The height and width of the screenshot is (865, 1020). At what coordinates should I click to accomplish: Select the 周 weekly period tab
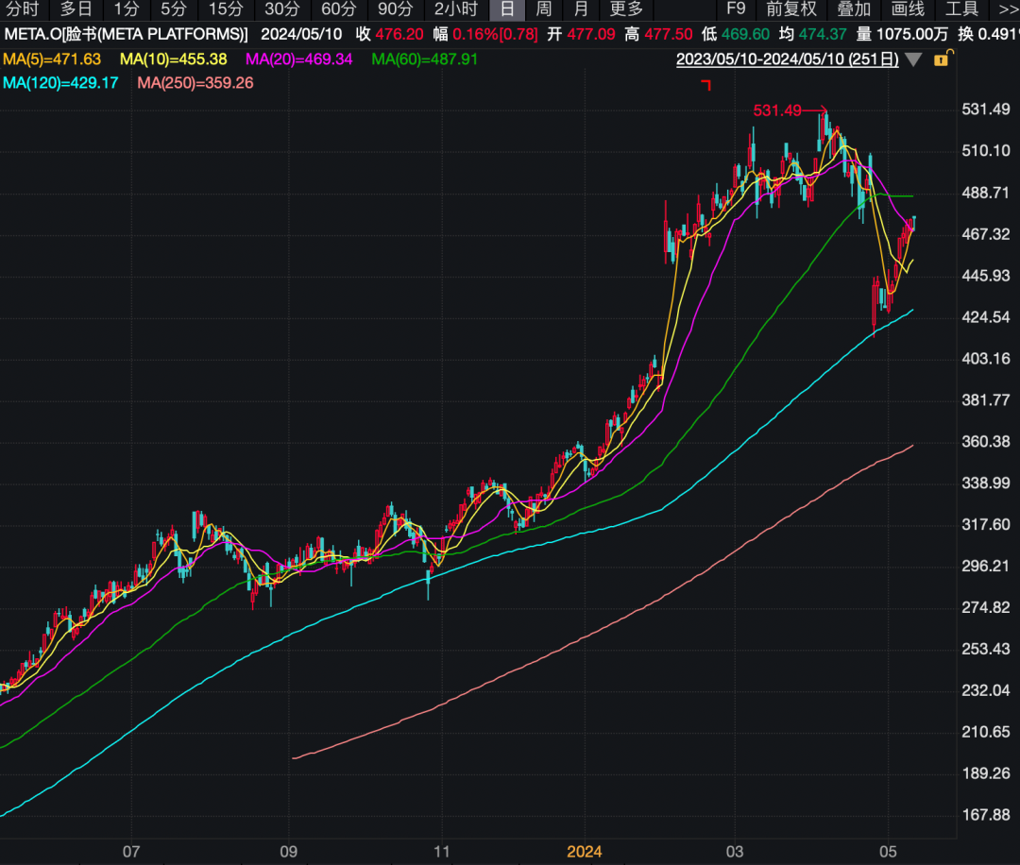[x=544, y=9]
